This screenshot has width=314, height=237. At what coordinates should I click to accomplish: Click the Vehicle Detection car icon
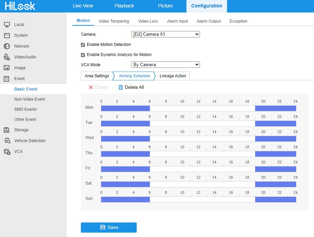click(x=6, y=141)
